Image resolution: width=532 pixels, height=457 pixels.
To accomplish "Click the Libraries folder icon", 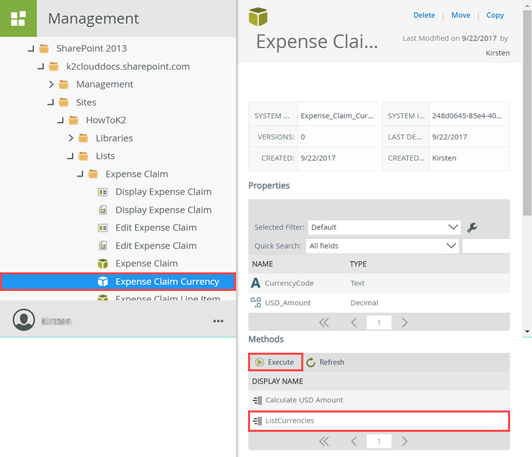I will click(83, 138).
